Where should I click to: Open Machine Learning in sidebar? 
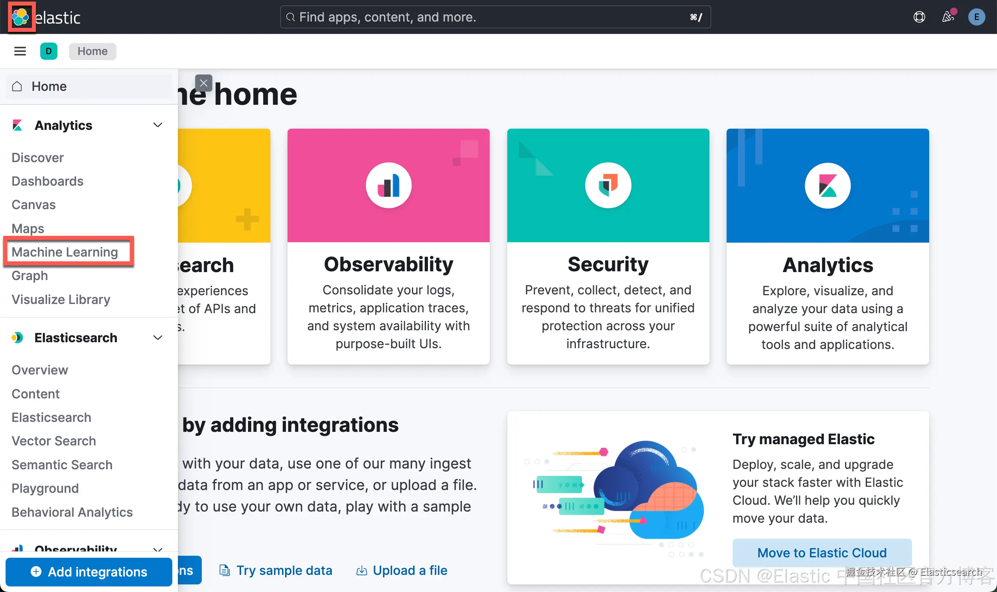65,252
